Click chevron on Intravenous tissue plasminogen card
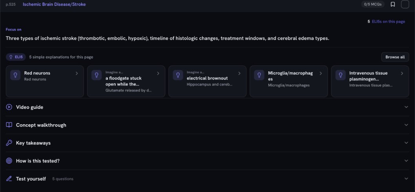 pyautogui.click(x=402, y=73)
